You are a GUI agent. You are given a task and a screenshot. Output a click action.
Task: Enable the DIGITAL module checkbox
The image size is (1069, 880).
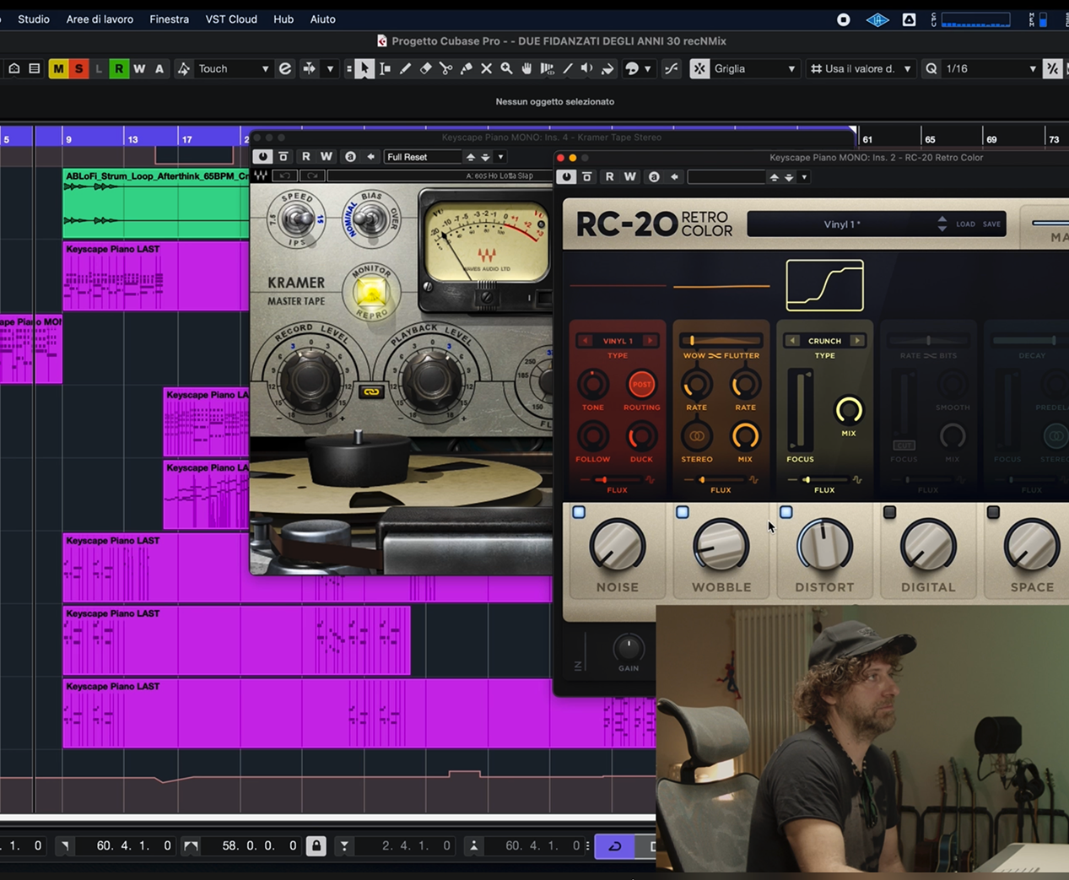tap(889, 512)
